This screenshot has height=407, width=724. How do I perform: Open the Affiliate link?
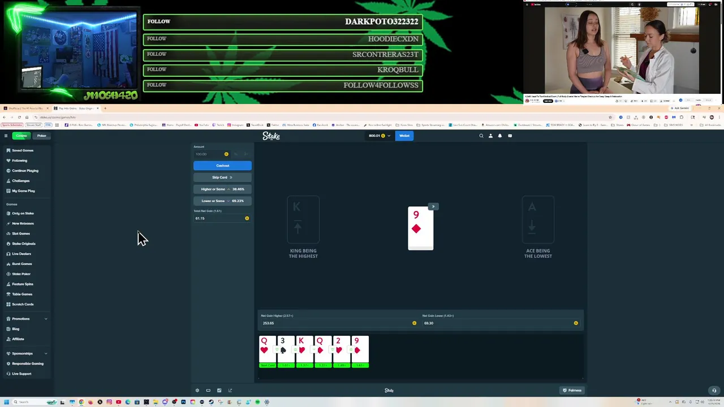(18, 339)
